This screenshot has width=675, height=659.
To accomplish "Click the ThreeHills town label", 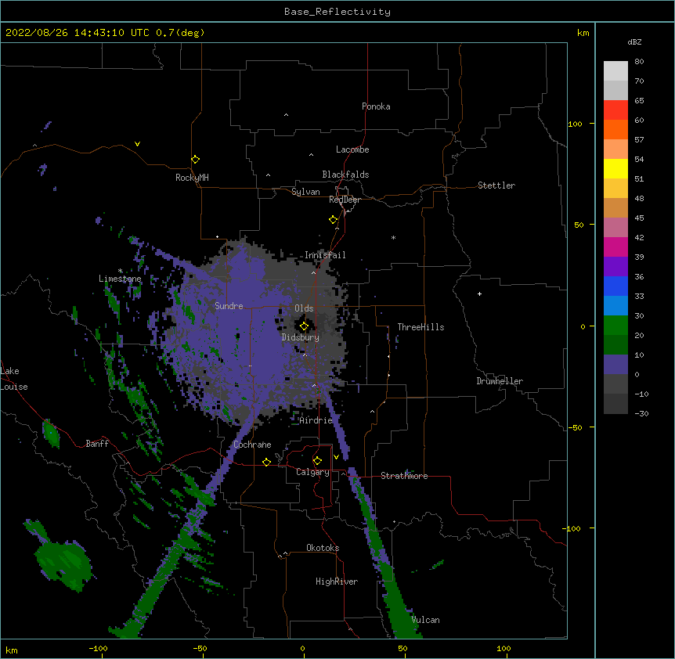I will point(421,327).
